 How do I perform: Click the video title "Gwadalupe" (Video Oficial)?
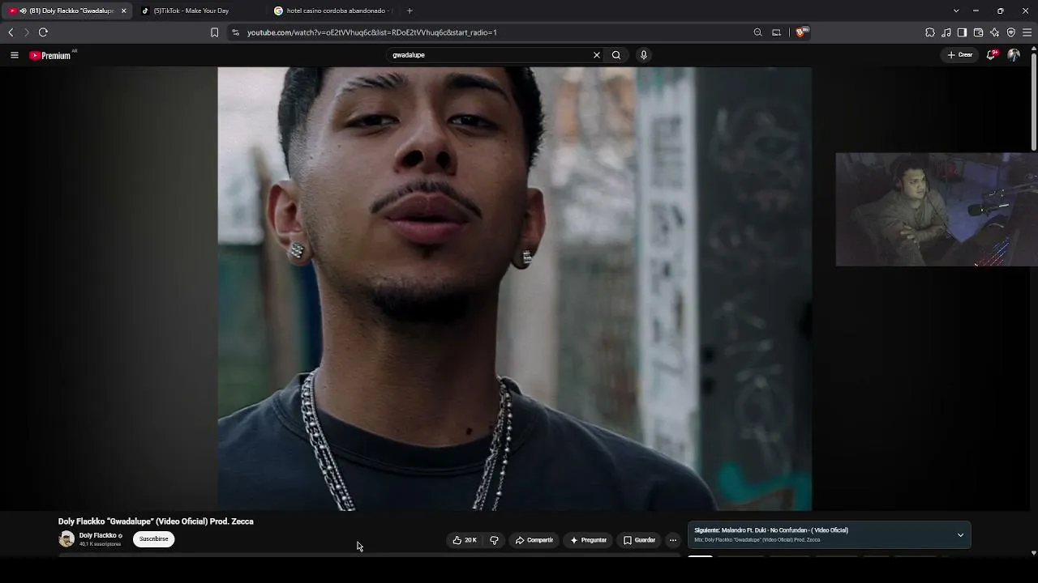[156, 522]
